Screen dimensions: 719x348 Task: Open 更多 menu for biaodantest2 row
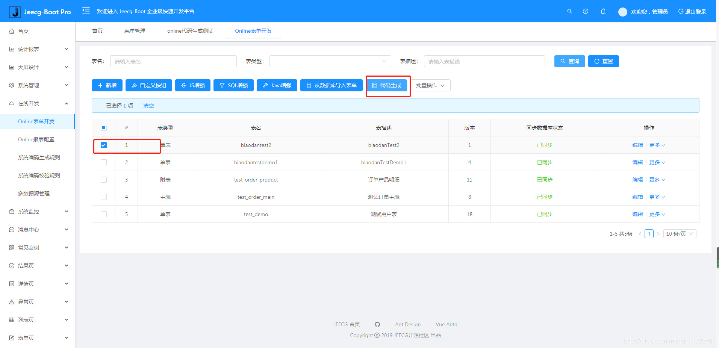tap(657, 145)
